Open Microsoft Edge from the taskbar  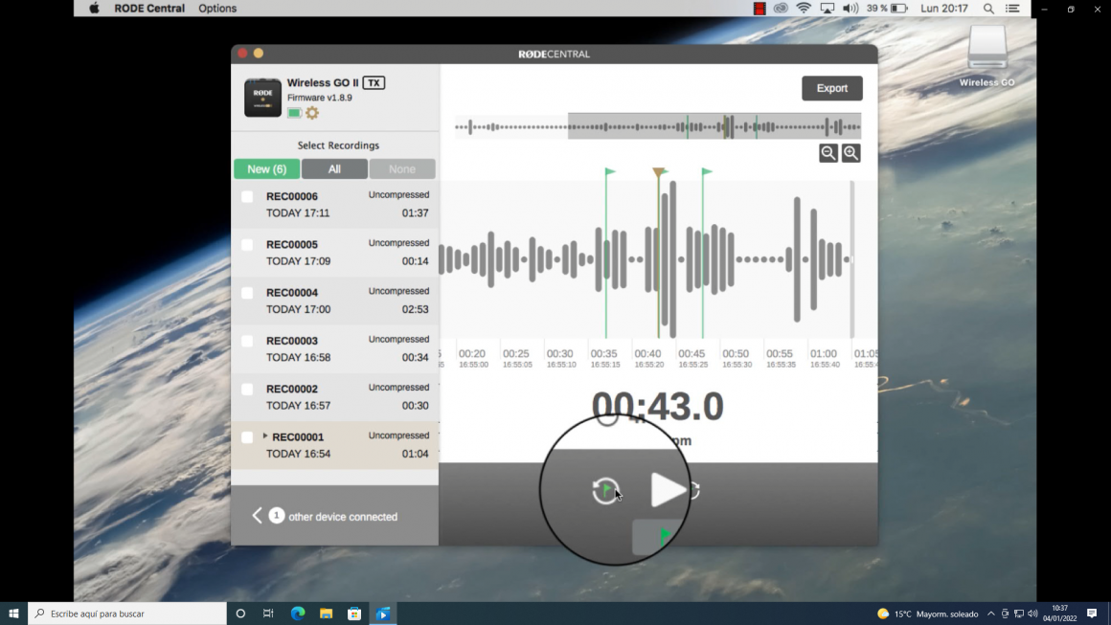[x=297, y=614]
